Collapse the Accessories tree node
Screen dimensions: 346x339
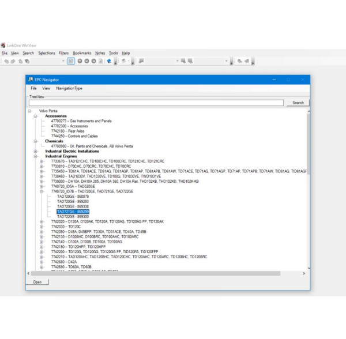35,116
